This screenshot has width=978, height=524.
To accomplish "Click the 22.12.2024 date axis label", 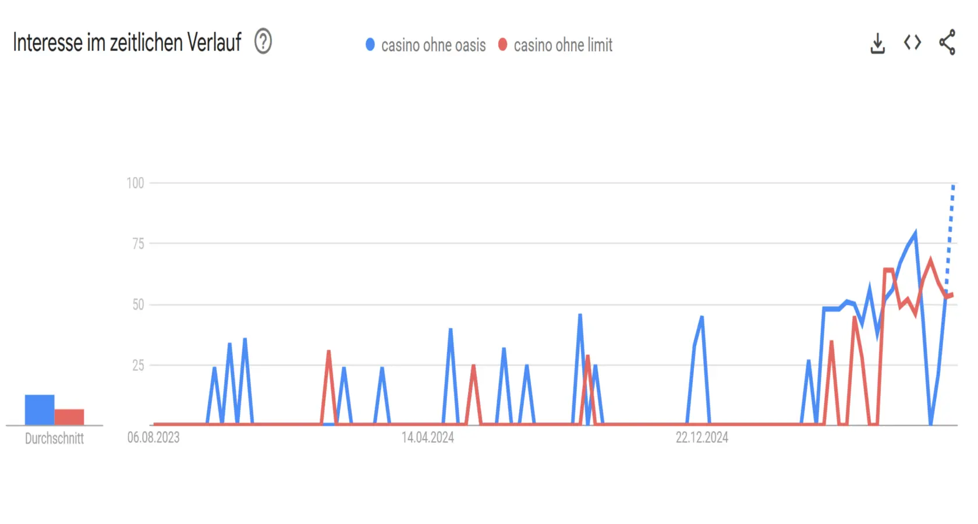I will 702,438.
